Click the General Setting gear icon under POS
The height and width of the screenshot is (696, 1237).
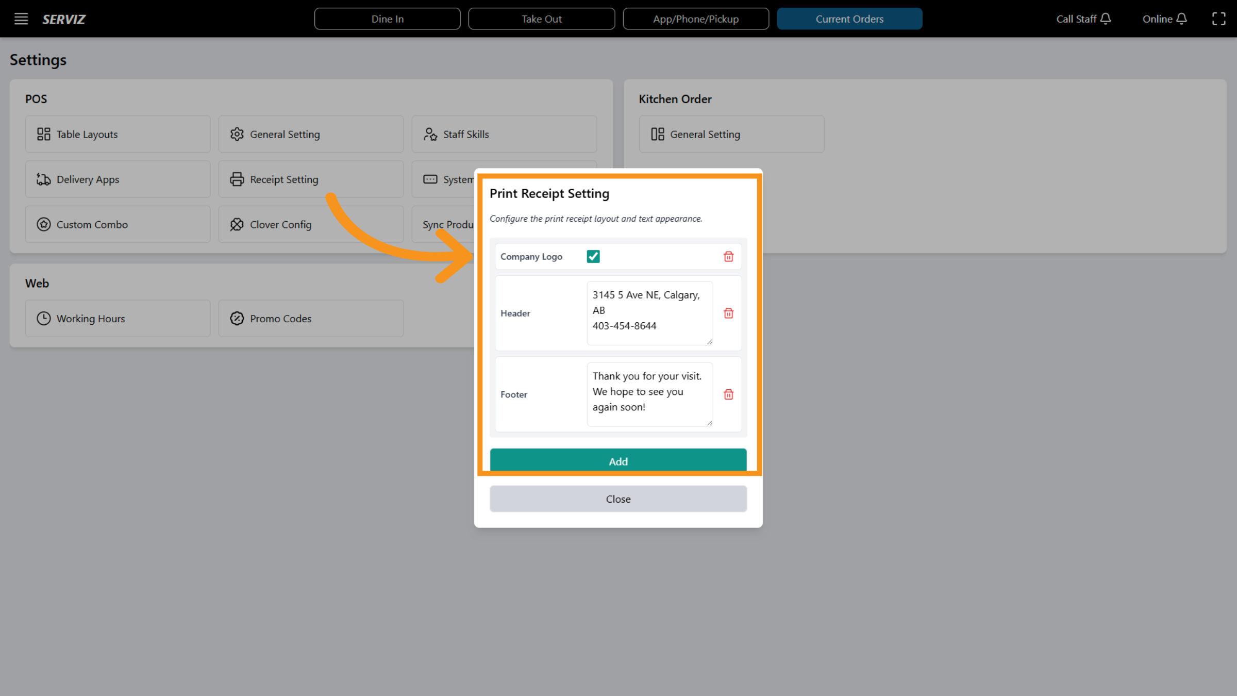tap(237, 134)
